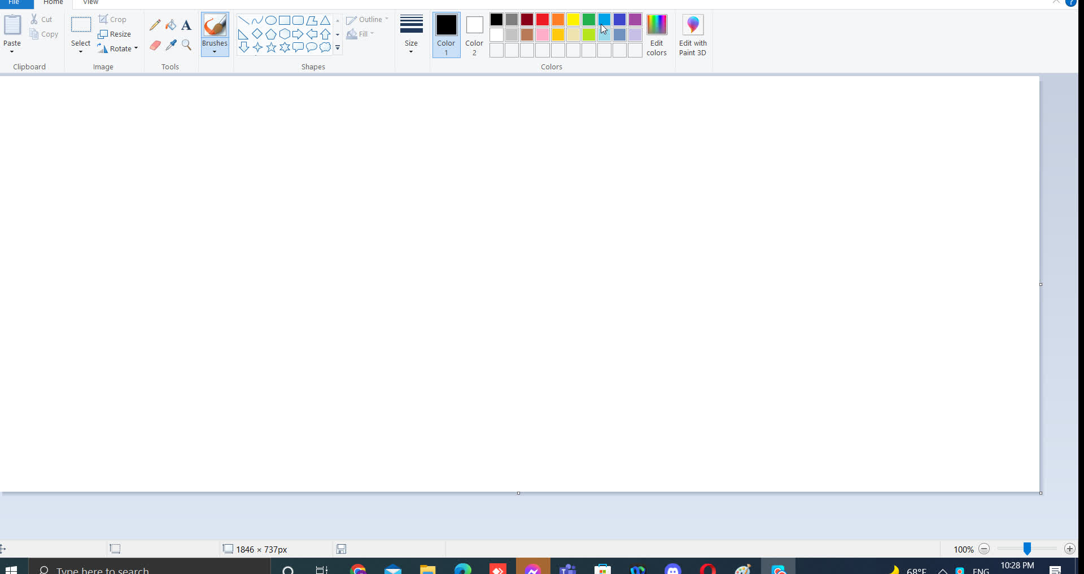Select the Eraser tool

155,45
